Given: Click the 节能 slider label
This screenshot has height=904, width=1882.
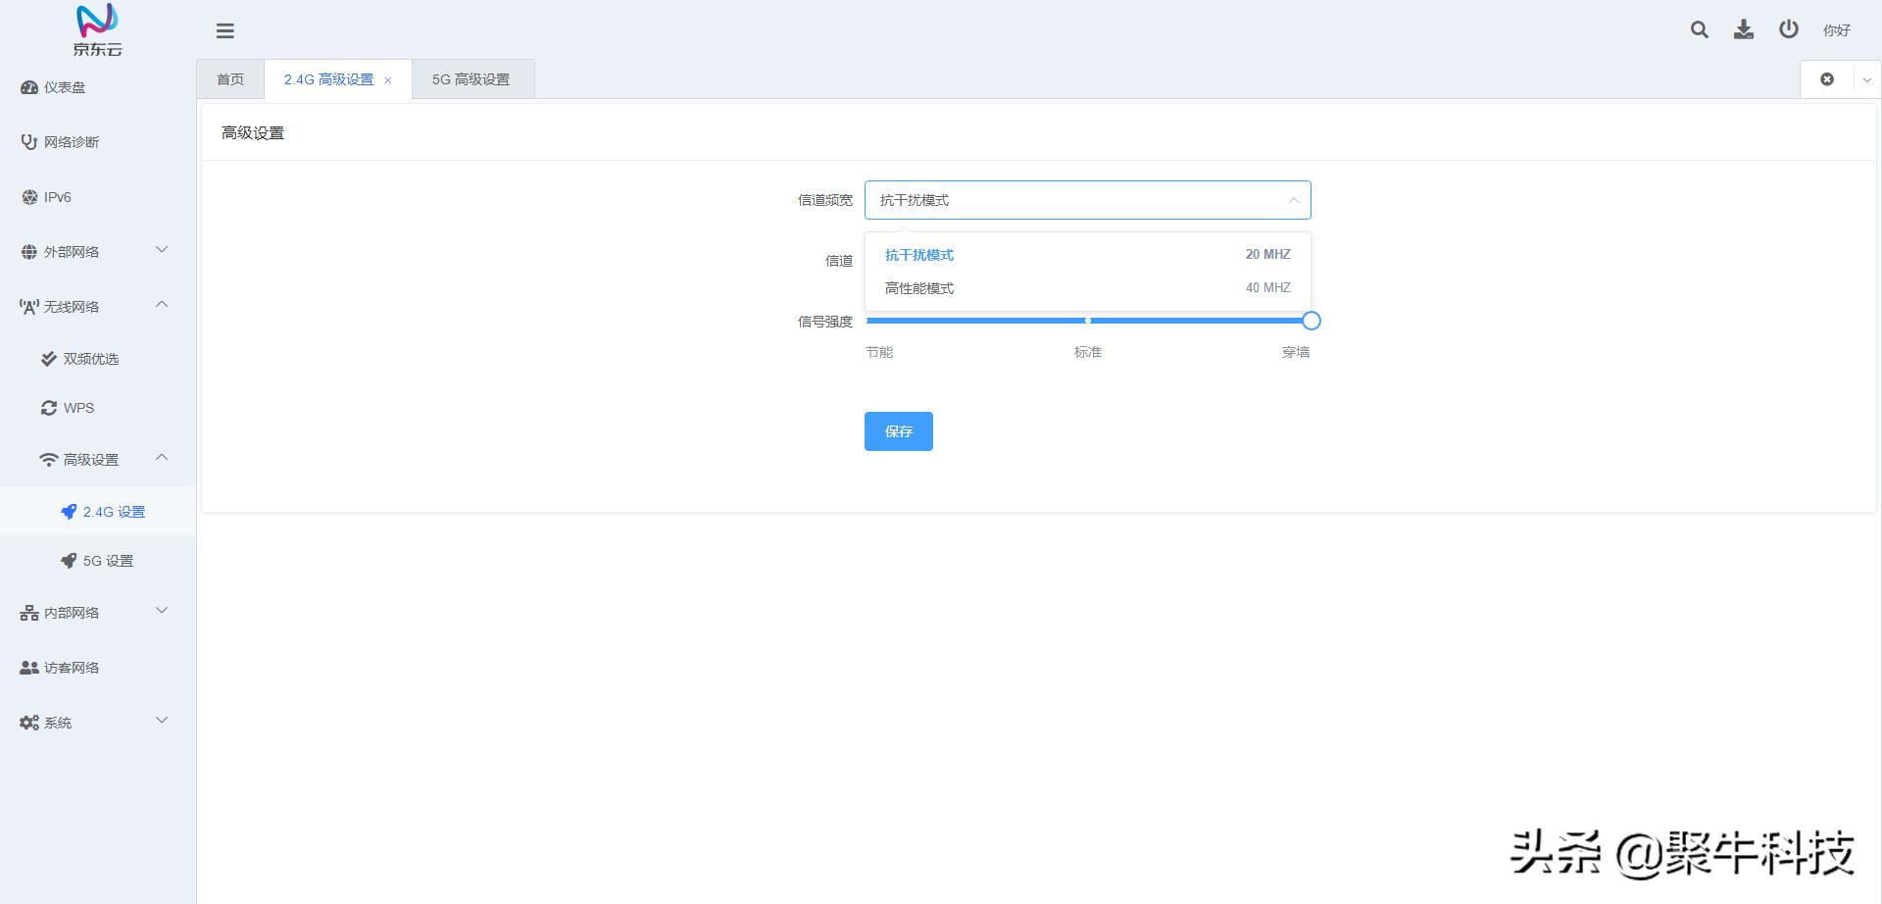Looking at the screenshot, I should coord(879,352).
